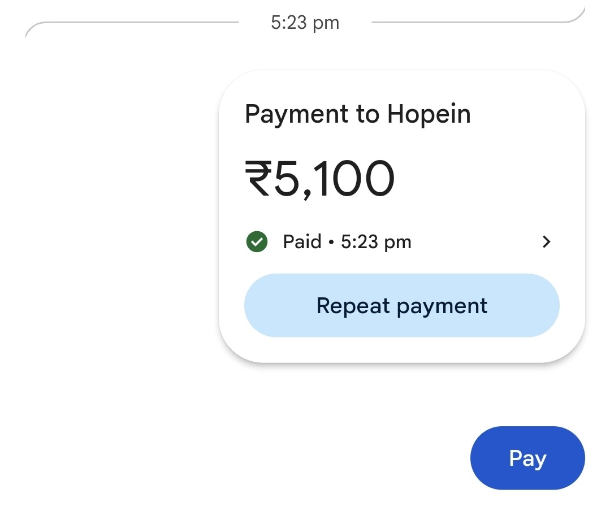Image resolution: width=610 pixels, height=515 pixels.
Task: Select the Paid 5:23 pm status text
Action: 347,241
